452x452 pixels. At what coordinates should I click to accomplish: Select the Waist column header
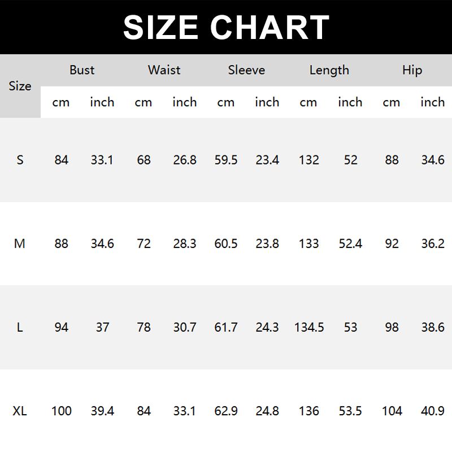164,70
